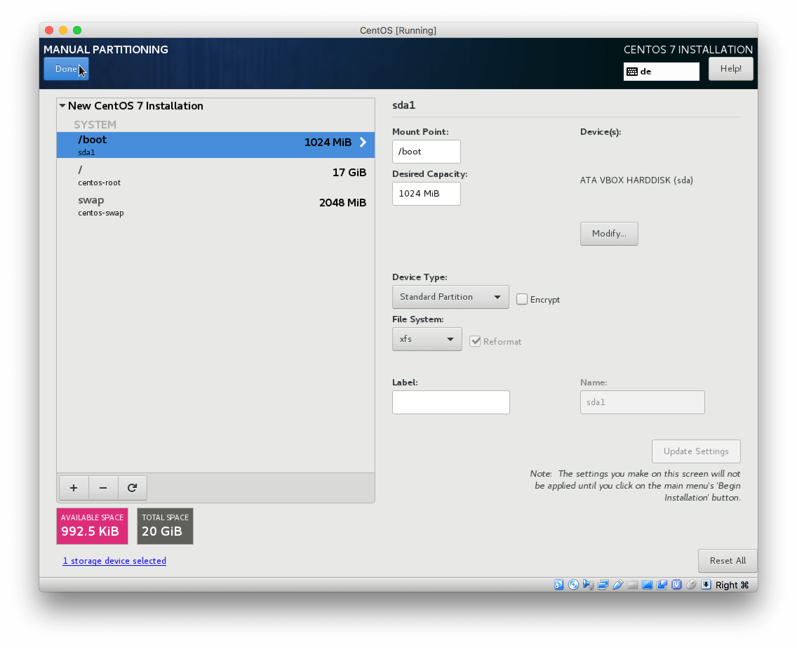Click the reload storage configuration icon
The image size is (797, 648).
pyautogui.click(x=132, y=488)
